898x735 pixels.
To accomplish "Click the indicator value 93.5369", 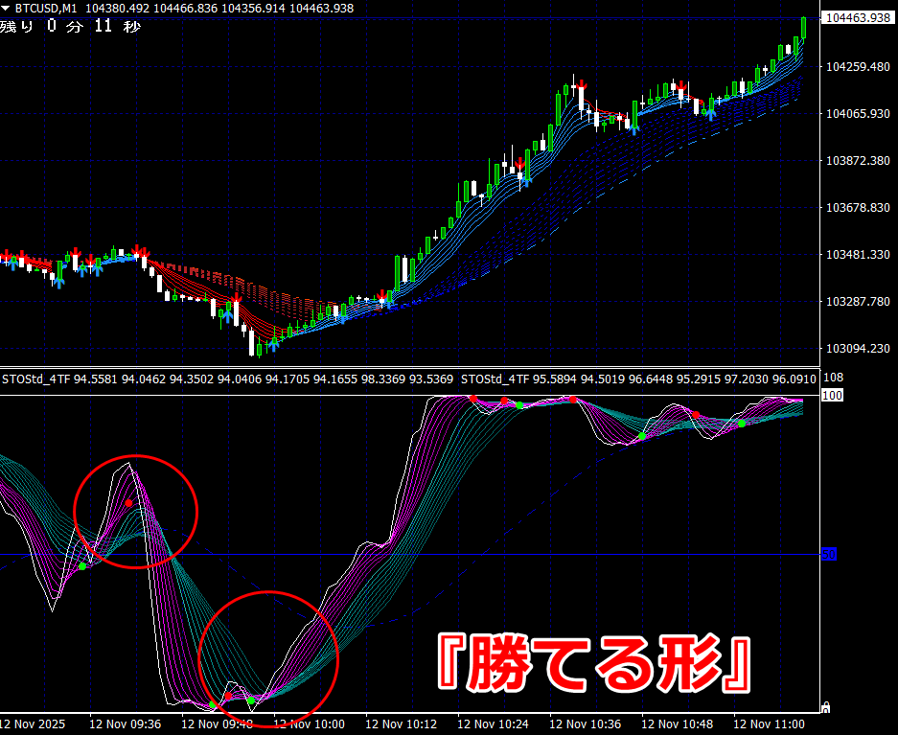I will (431, 379).
